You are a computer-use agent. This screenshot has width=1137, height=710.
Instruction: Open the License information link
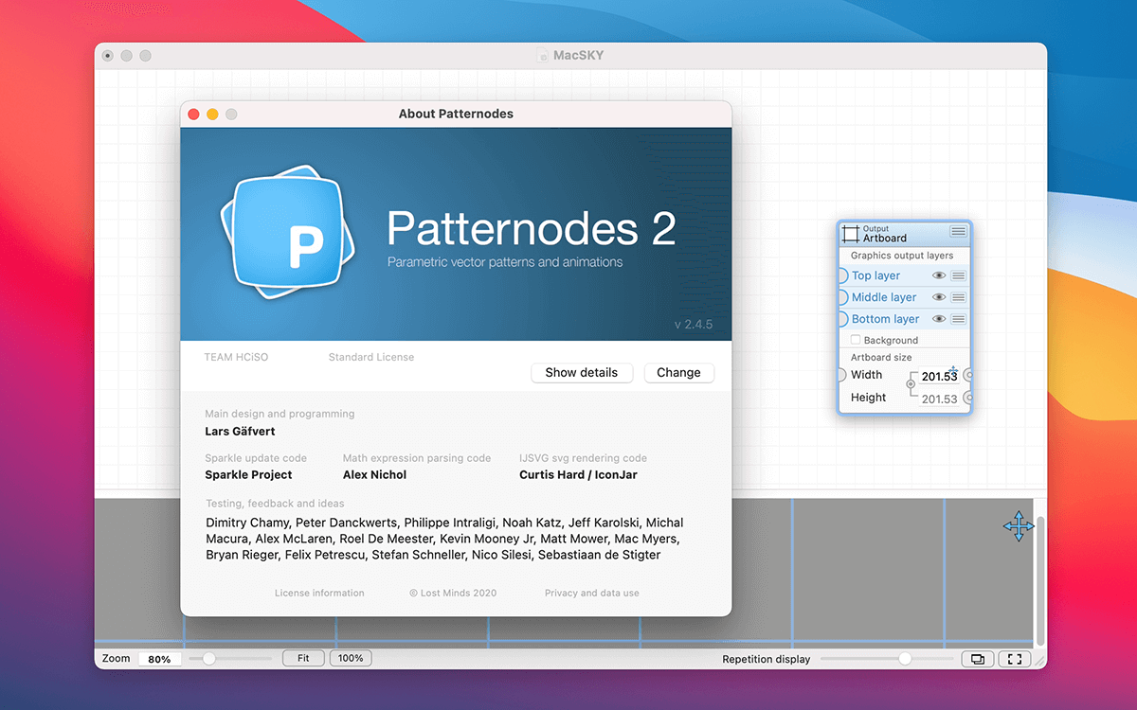tap(319, 593)
